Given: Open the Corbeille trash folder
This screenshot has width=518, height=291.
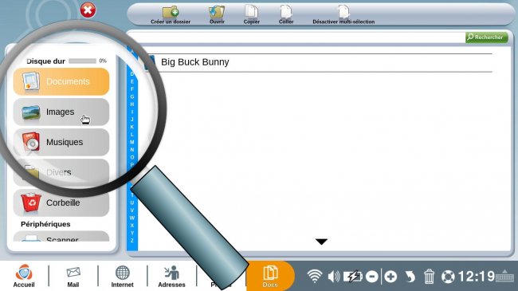Looking at the screenshot, I should coord(61,203).
